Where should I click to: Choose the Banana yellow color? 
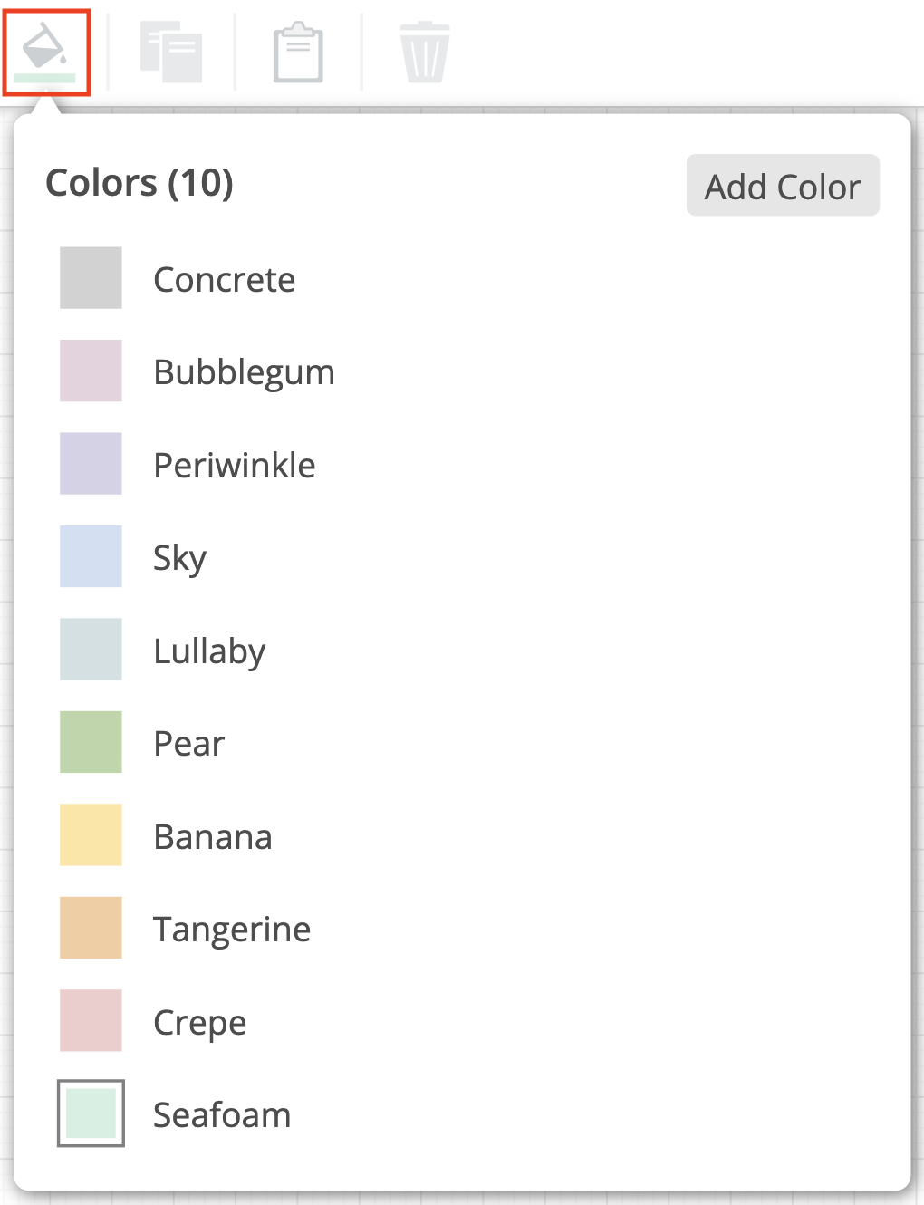(x=91, y=834)
